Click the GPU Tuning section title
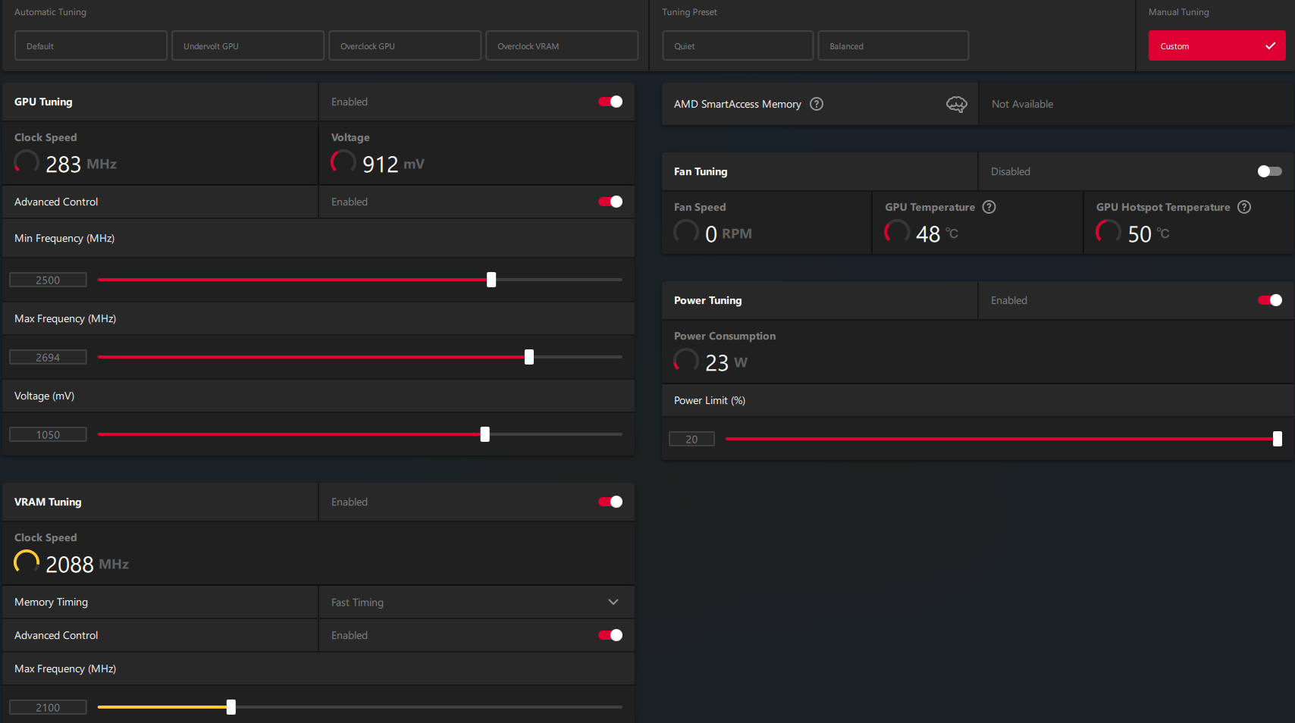 click(43, 102)
